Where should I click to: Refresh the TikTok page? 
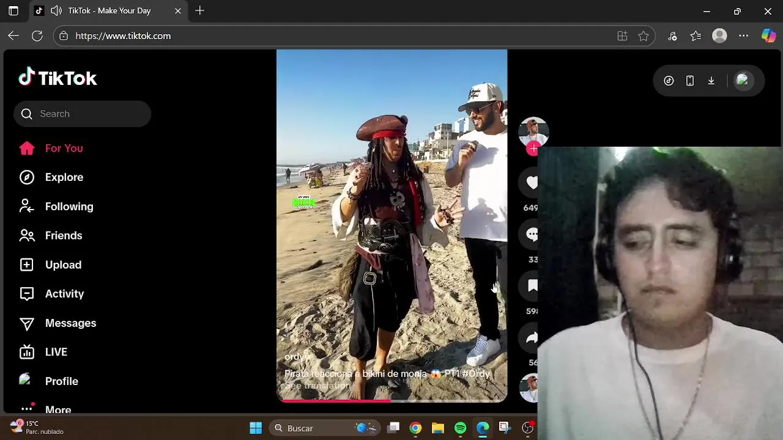37,36
